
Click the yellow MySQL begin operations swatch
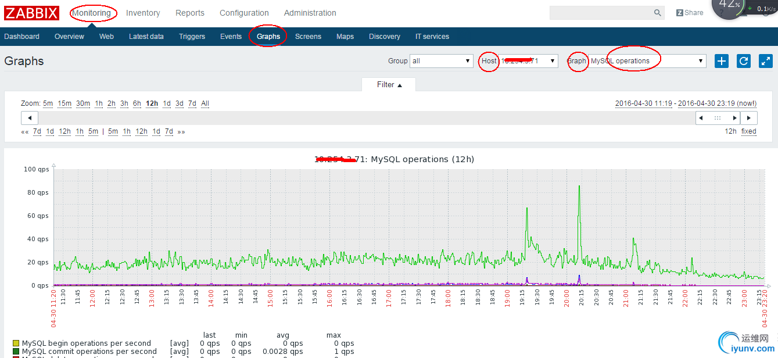[16, 343]
